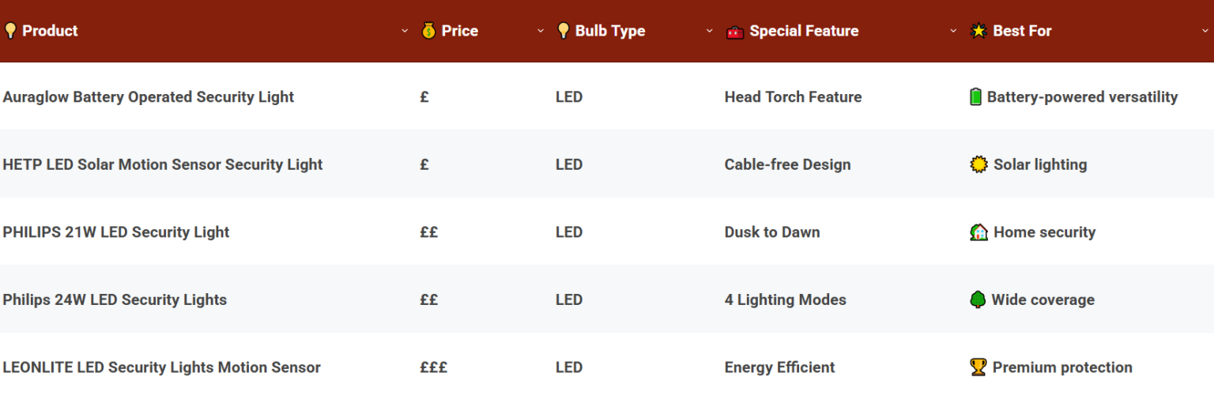1214x399 pixels.
Task: Click the house icon next to Home security
Action: pos(978,232)
